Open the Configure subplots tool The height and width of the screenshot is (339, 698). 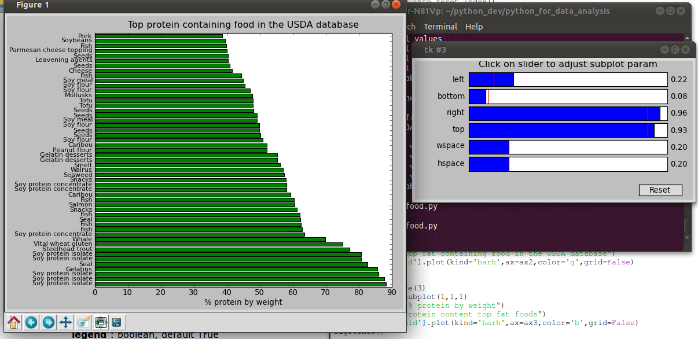coord(101,322)
